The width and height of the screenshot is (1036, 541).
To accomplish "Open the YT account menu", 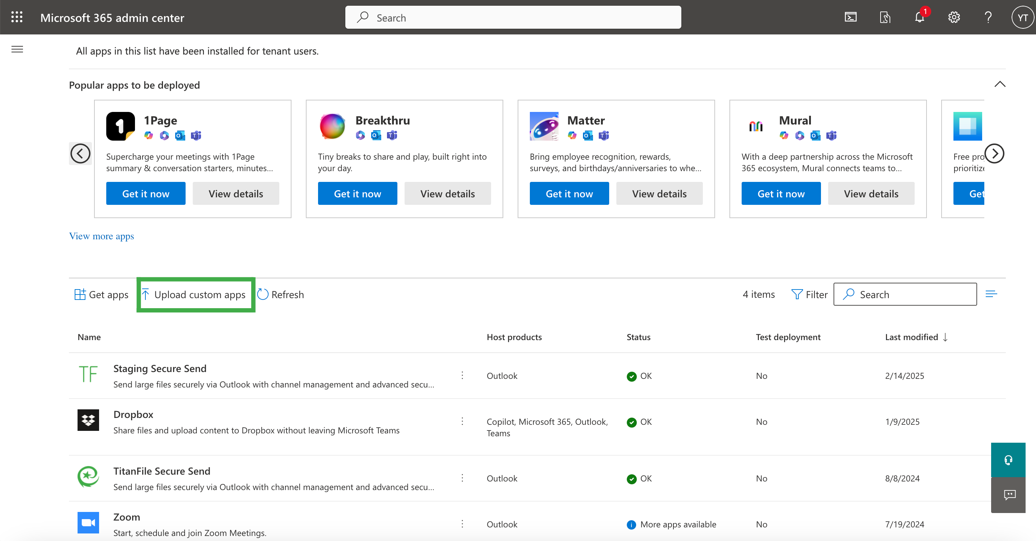I will [1022, 17].
